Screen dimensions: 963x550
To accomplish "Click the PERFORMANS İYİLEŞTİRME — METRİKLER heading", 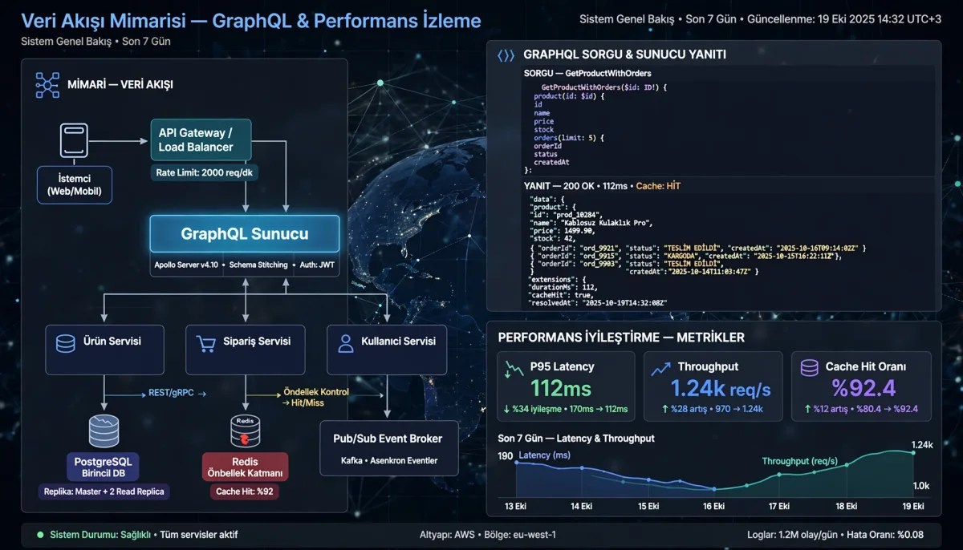I will (621, 338).
